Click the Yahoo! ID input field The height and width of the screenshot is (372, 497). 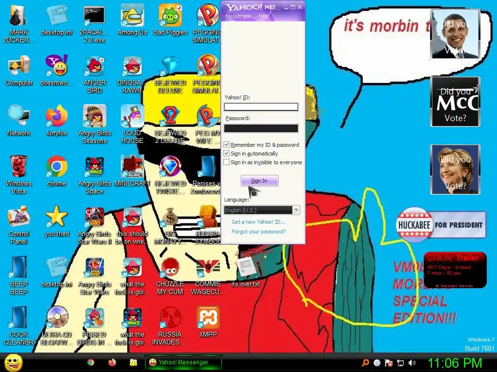pos(261,107)
